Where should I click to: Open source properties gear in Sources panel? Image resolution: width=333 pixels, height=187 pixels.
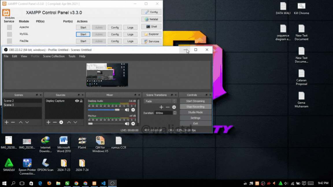(61, 122)
